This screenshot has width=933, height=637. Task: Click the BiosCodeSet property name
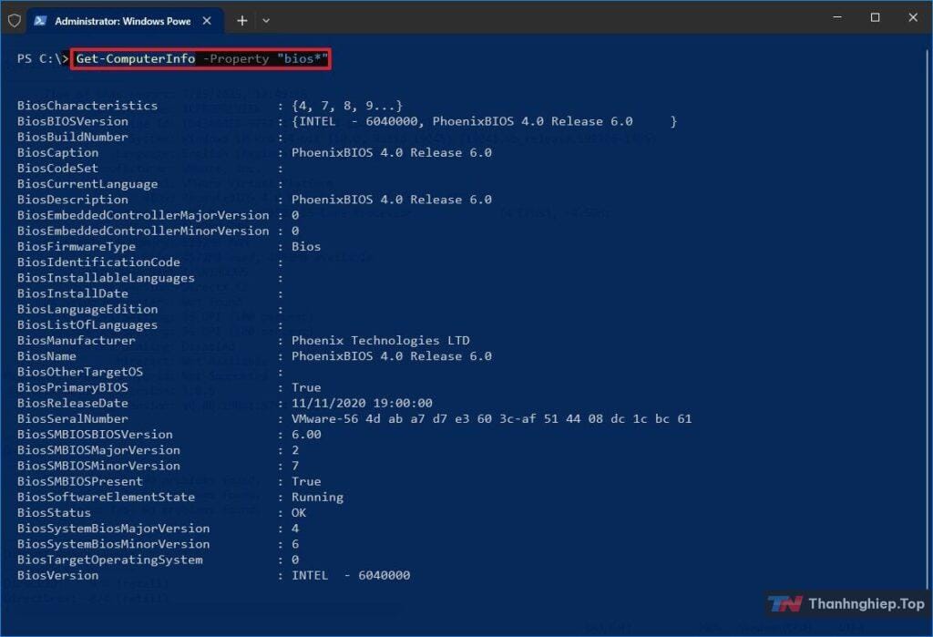pyautogui.click(x=57, y=168)
